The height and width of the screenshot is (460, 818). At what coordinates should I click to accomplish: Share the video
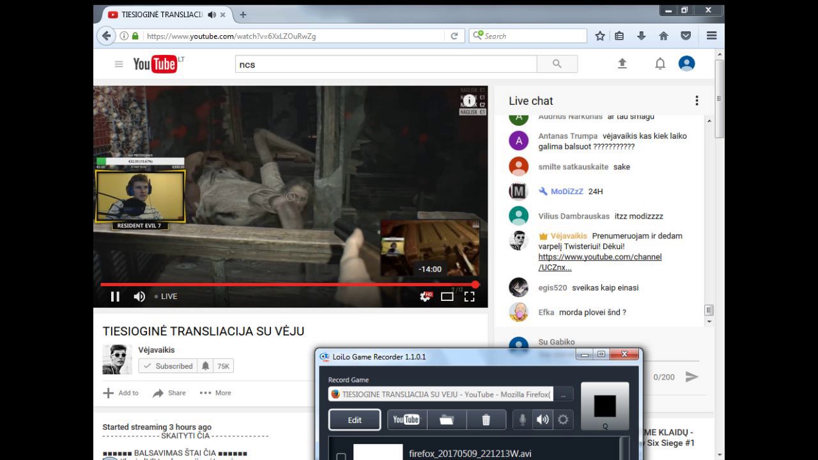click(169, 393)
